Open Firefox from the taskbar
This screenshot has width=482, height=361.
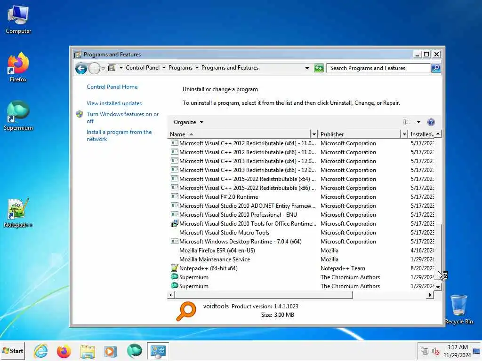point(64,351)
